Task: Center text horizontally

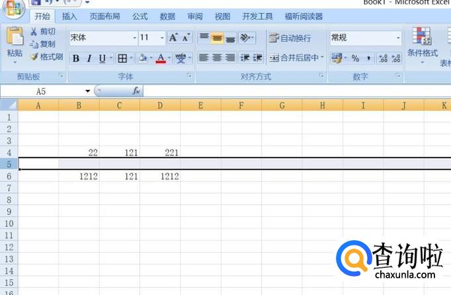Action: (x=217, y=58)
